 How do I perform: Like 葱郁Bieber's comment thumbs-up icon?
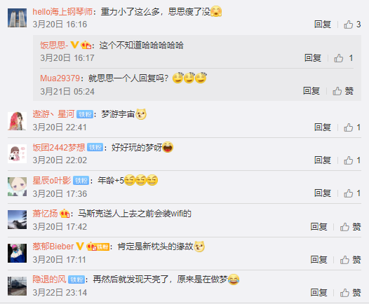tap(344, 260)
